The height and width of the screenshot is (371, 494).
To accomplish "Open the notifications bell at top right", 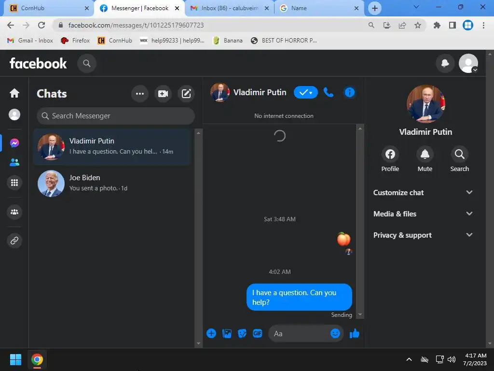I will pos(445,63).
